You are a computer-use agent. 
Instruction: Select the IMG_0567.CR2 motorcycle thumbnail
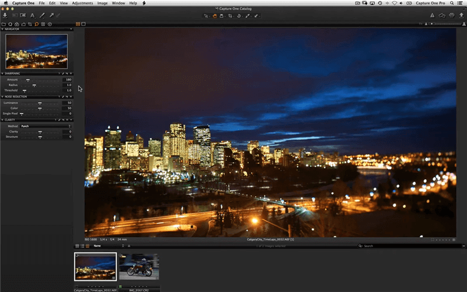pyautogui.click(x=139, y=267)
